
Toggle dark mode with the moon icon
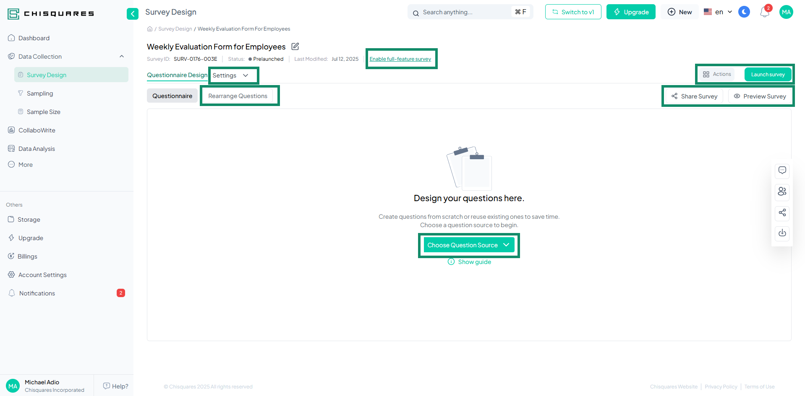pyautogui.click(x=744, y=12)
